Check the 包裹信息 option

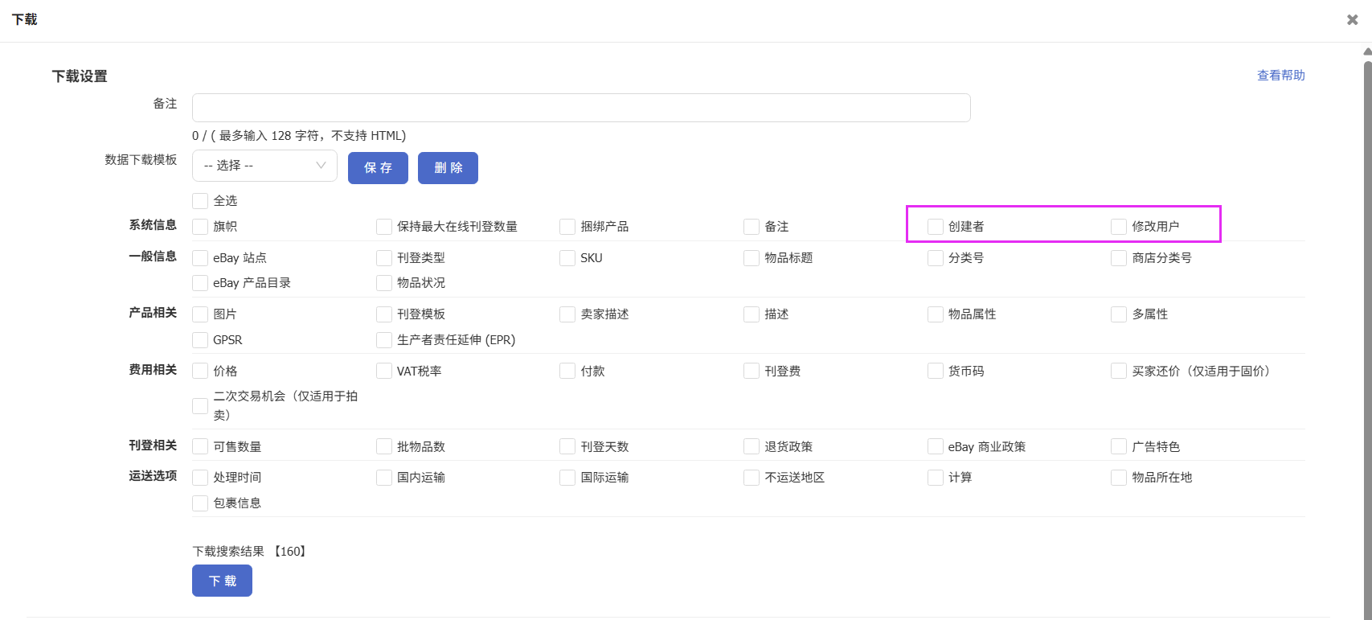200,503
